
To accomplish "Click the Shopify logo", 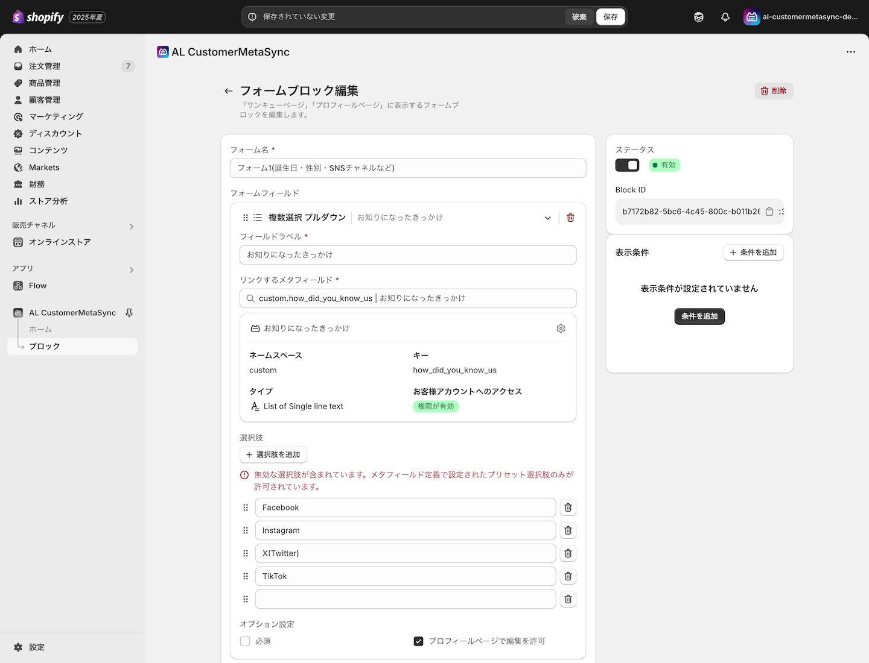I will click(38, 17).
